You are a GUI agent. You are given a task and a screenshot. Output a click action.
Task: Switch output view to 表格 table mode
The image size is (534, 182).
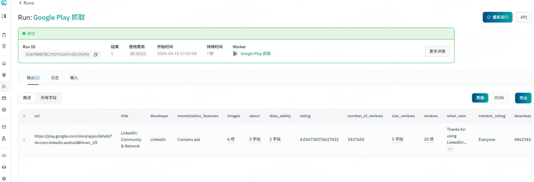point(480,98)
